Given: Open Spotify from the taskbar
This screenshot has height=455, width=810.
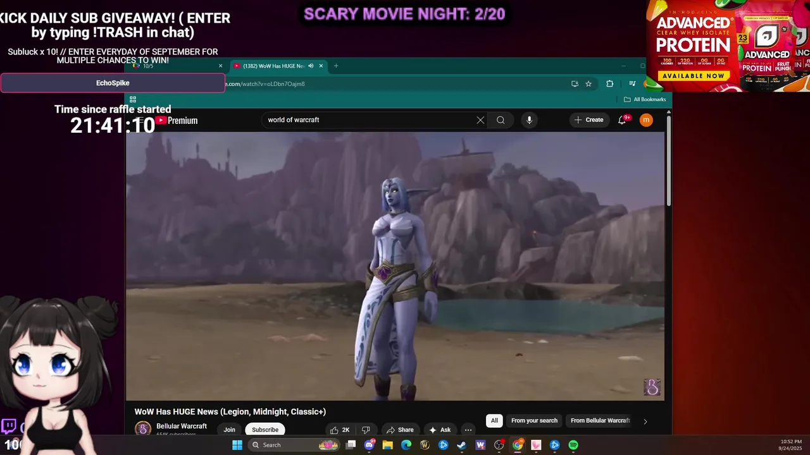Looking at the screenshot, I should pyautogui.click(x=573, y=445).
